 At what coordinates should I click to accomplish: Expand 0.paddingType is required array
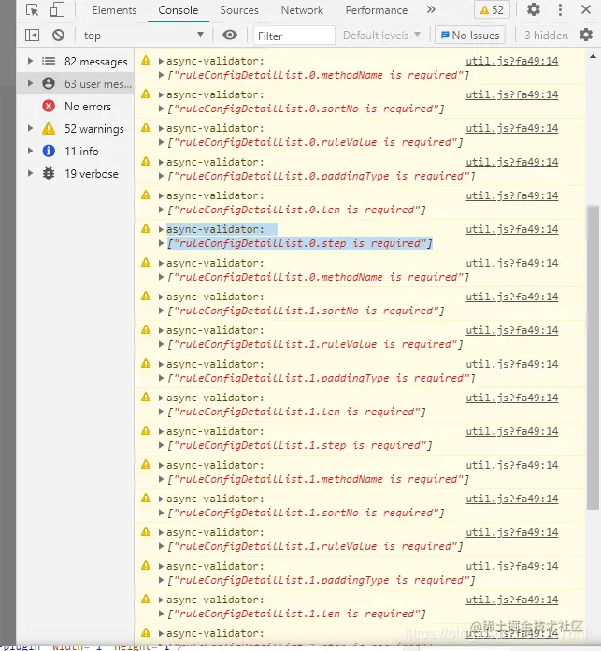161,176
